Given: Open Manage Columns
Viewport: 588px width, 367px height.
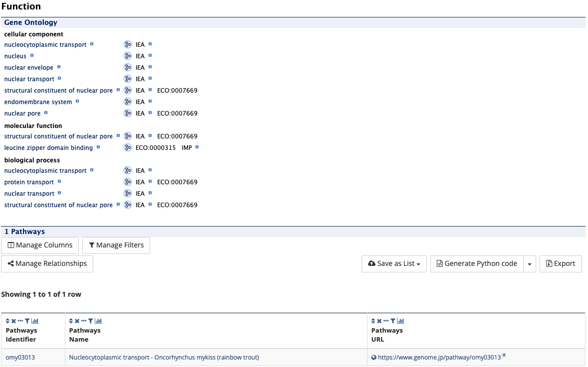Looking at the screenshot, I should 40,245.
